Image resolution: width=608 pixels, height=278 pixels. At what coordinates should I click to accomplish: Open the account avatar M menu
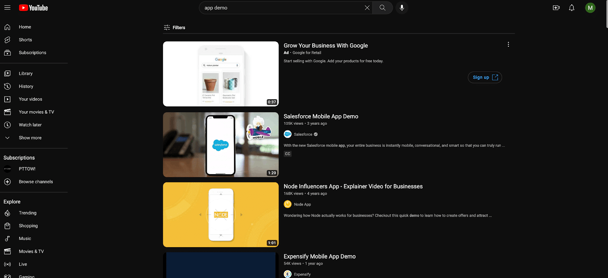(590, 8)
